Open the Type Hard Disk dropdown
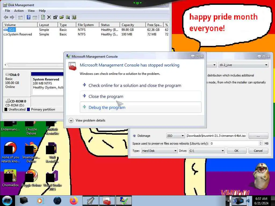The height and width of the screenshot is (206, 275). pyautogui.click(x=160, y=151)
